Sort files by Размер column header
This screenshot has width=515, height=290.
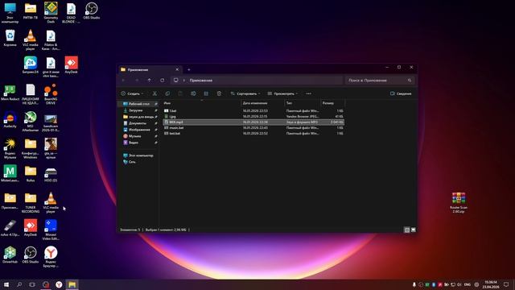tap(332, 103)
